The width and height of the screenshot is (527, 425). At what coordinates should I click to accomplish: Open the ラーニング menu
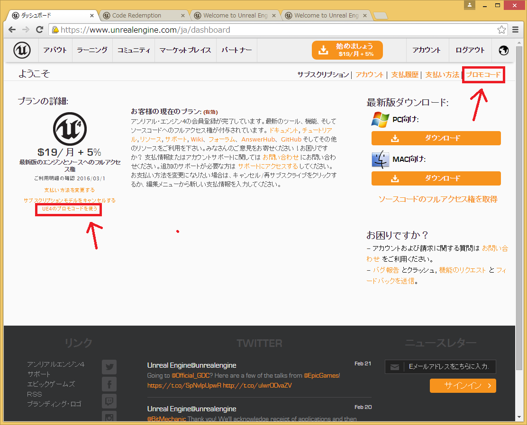(92, 50)
